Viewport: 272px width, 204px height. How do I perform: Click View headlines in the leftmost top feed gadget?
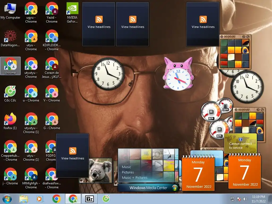click(x=99, y=27)
